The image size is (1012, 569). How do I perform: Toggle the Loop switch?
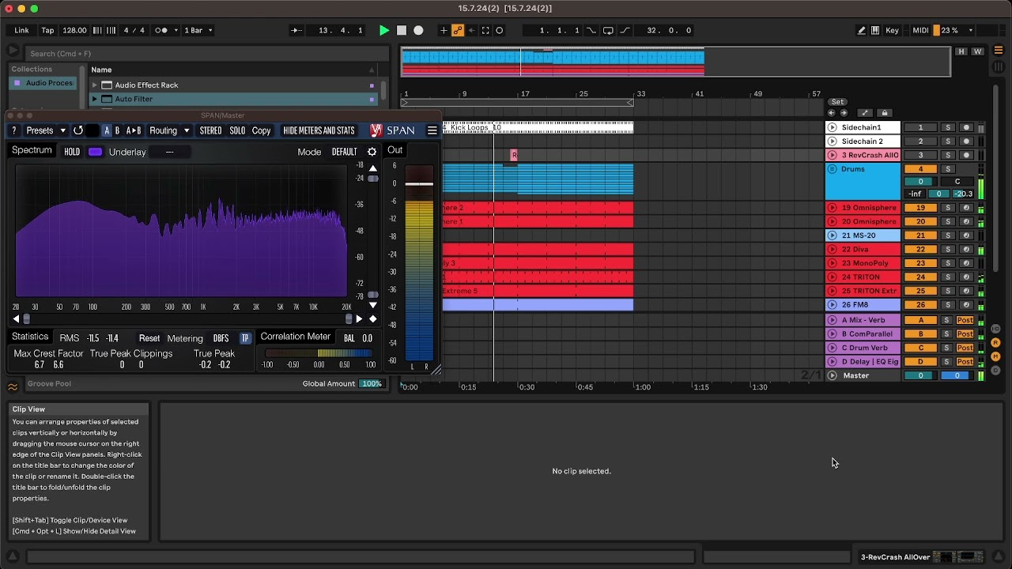coord(608,30)
